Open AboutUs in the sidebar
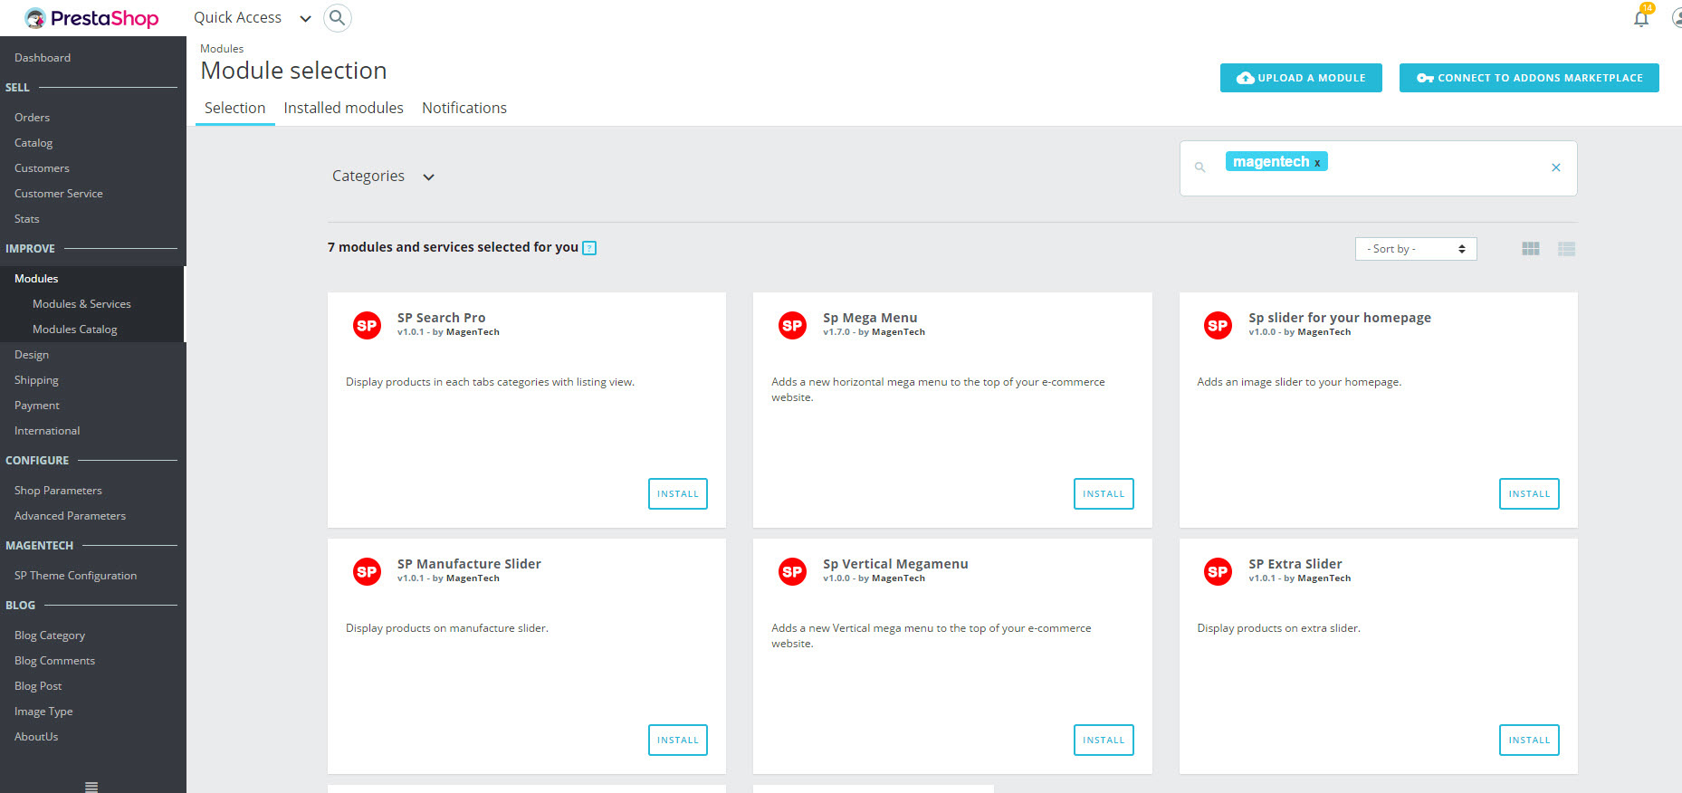 tap(36, 737)
